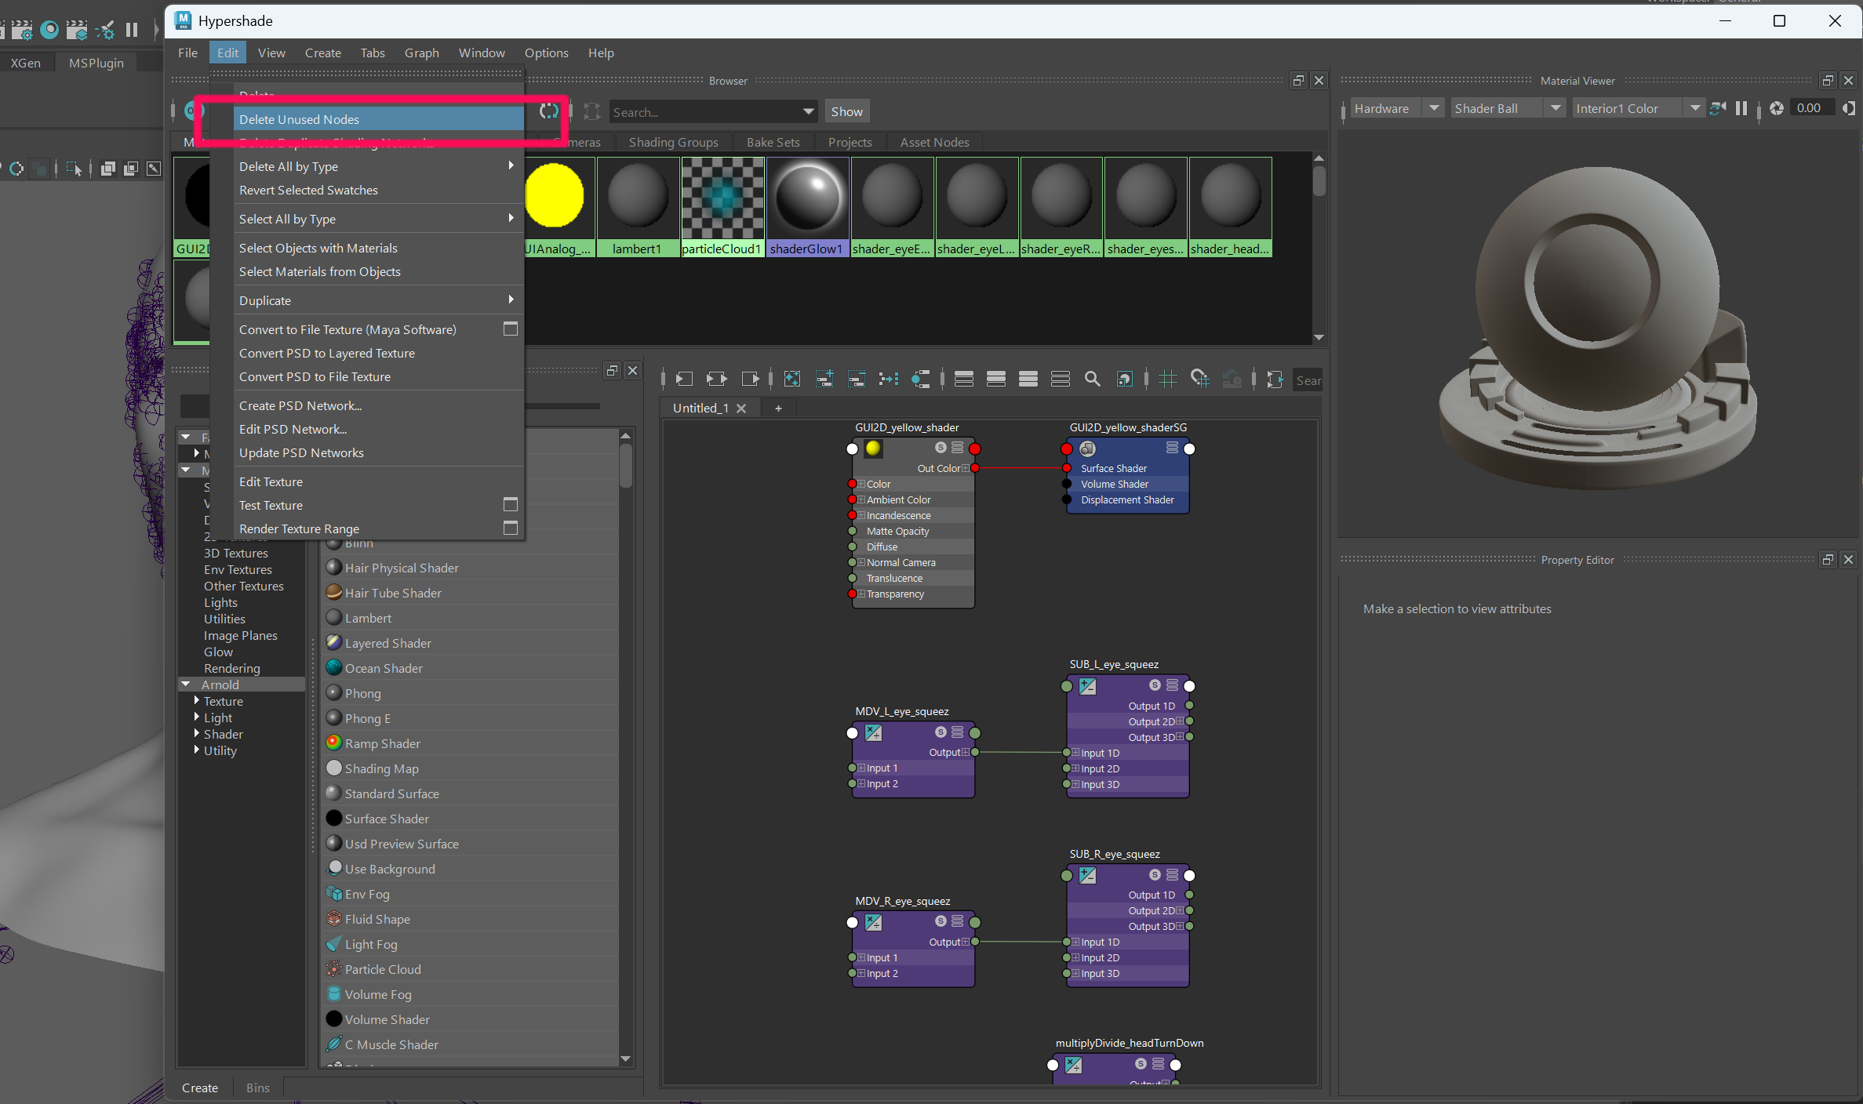The height and width of the screenshot is (1104, 1863).
Task: Open the Hardware renderer dropdown
Action: coord(1433,108)
